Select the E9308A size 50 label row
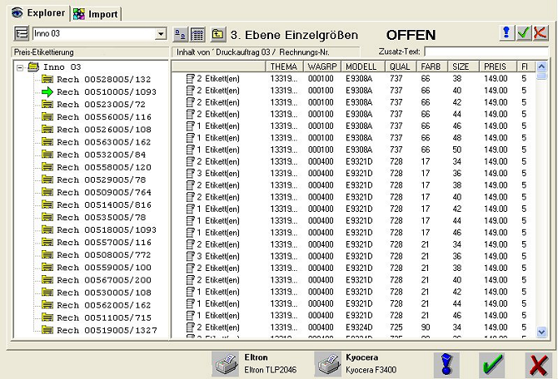558x379 pixels. [x=353, y=150]
